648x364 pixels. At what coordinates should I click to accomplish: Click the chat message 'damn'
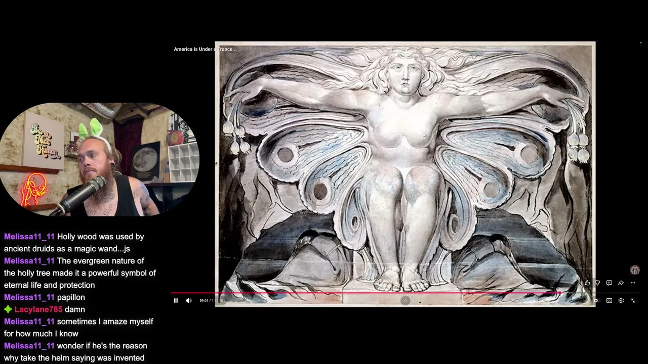75,309
